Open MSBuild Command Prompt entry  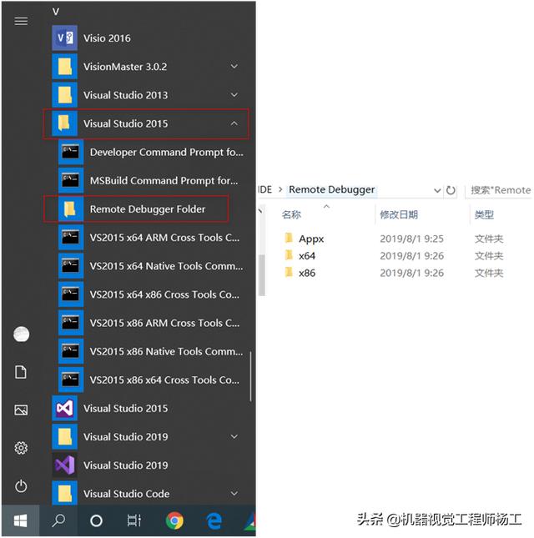[154, 180]
